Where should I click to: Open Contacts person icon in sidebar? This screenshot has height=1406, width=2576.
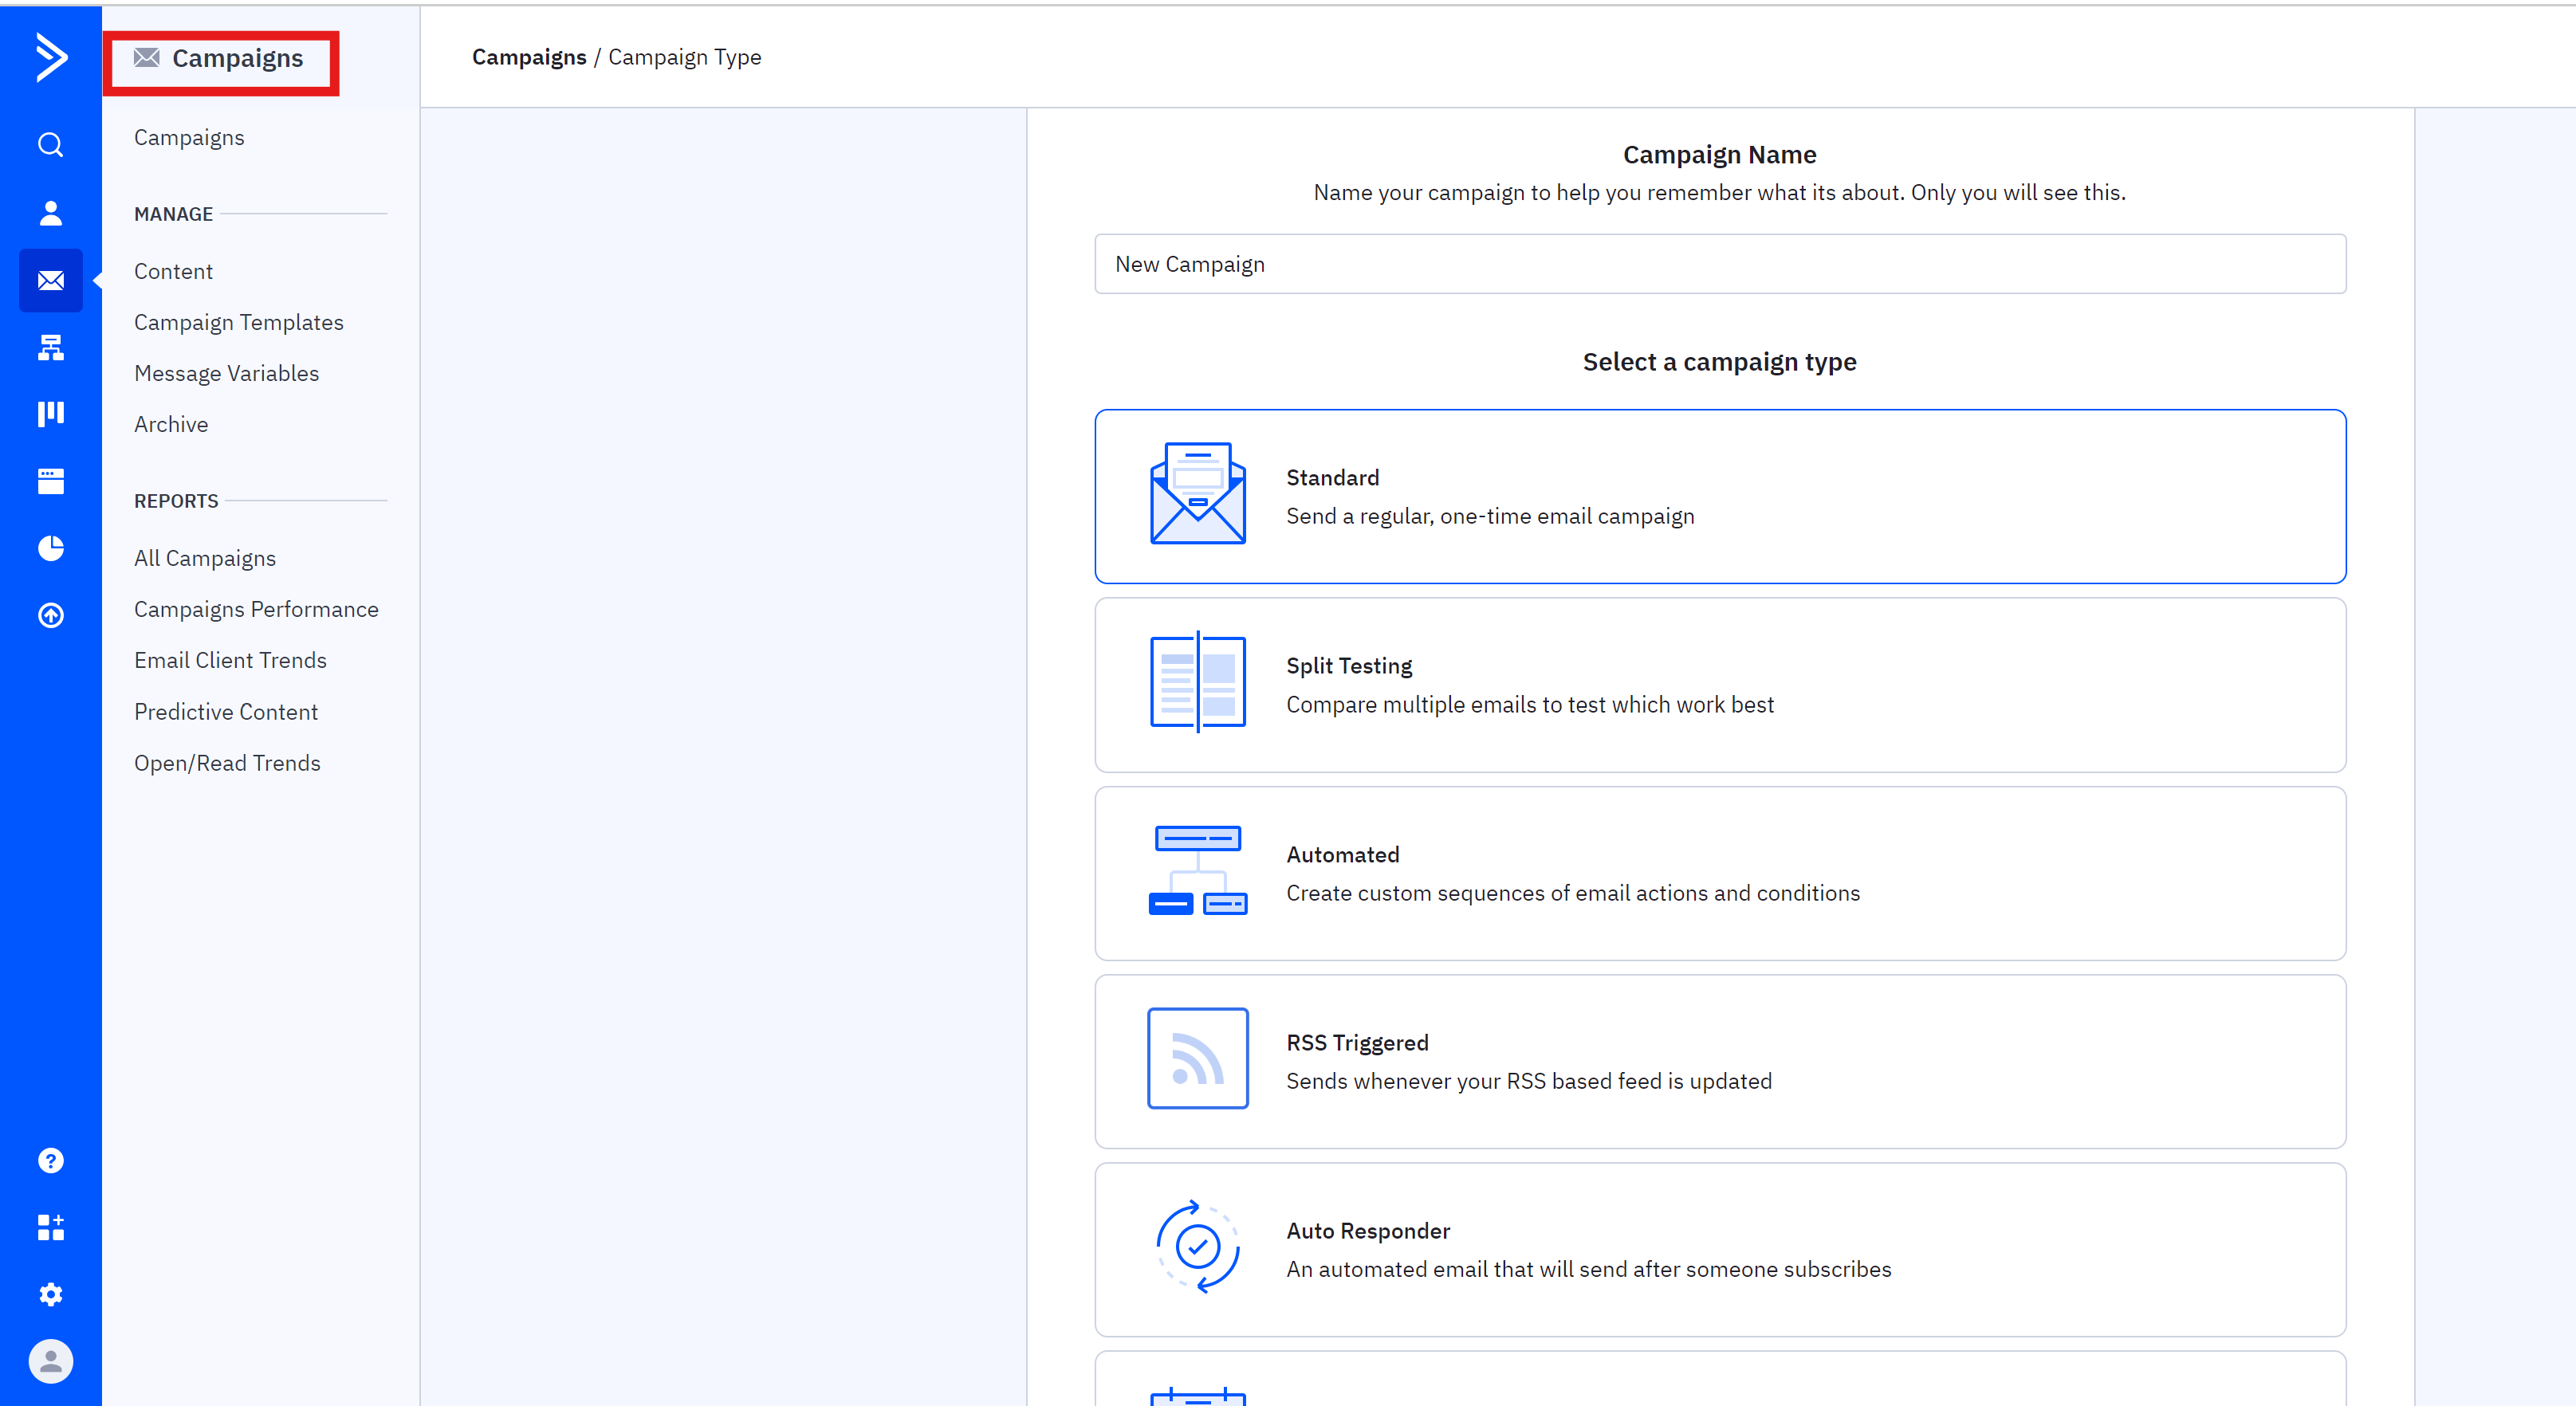pos(50,213)
